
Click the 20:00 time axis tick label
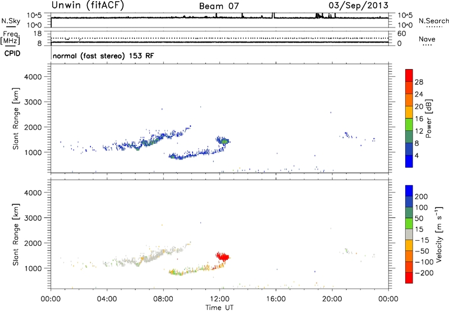(x=332, y=299)
